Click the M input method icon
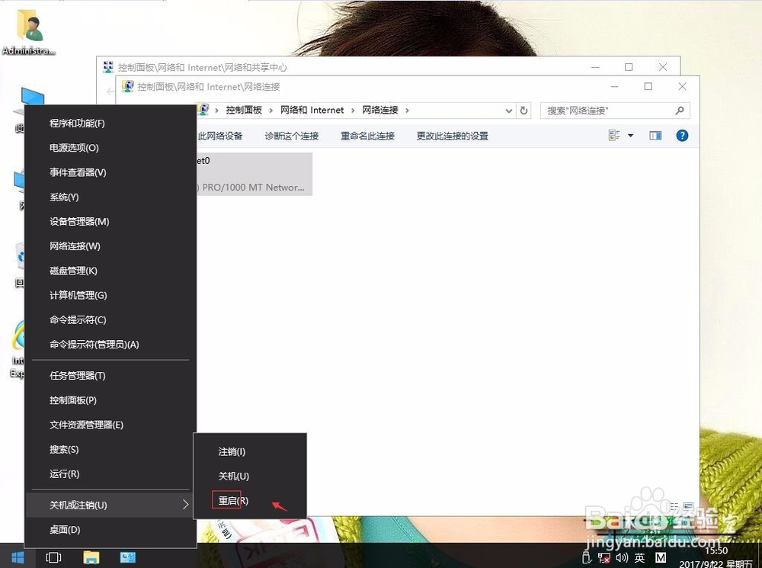Screen dimensions: 762x568 [x=661, y=558]
